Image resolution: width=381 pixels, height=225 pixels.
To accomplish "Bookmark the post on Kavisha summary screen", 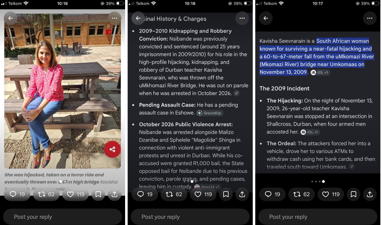I will click(x=354, y=194).
